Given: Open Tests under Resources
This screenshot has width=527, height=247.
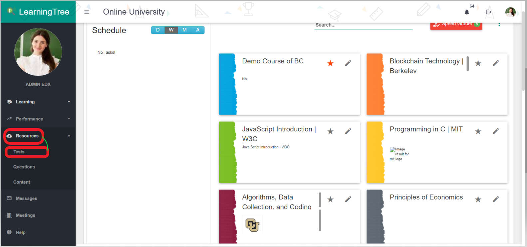Looking at the screenshot, I should point(19,152).
